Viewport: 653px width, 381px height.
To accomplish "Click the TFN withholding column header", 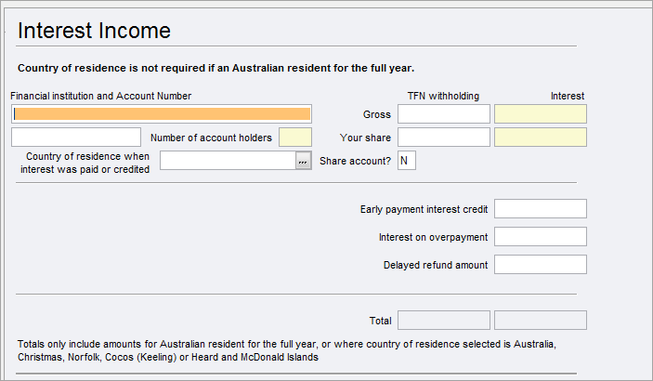I will pyautogui.click(x=443, y=96).
